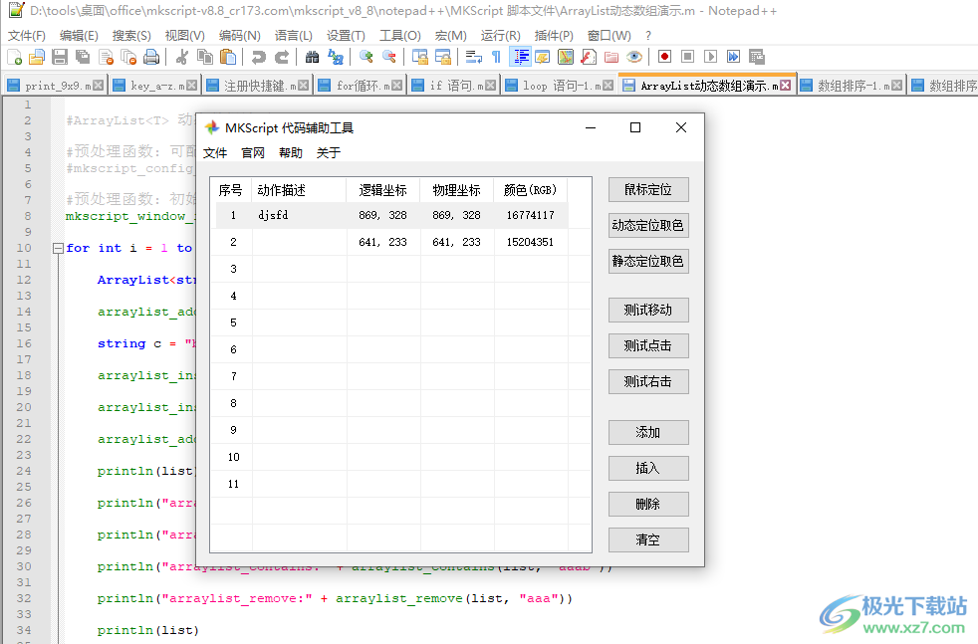This screenshot has width=978, height=644.
Task: Print the current document
Action: coord(152,58)
